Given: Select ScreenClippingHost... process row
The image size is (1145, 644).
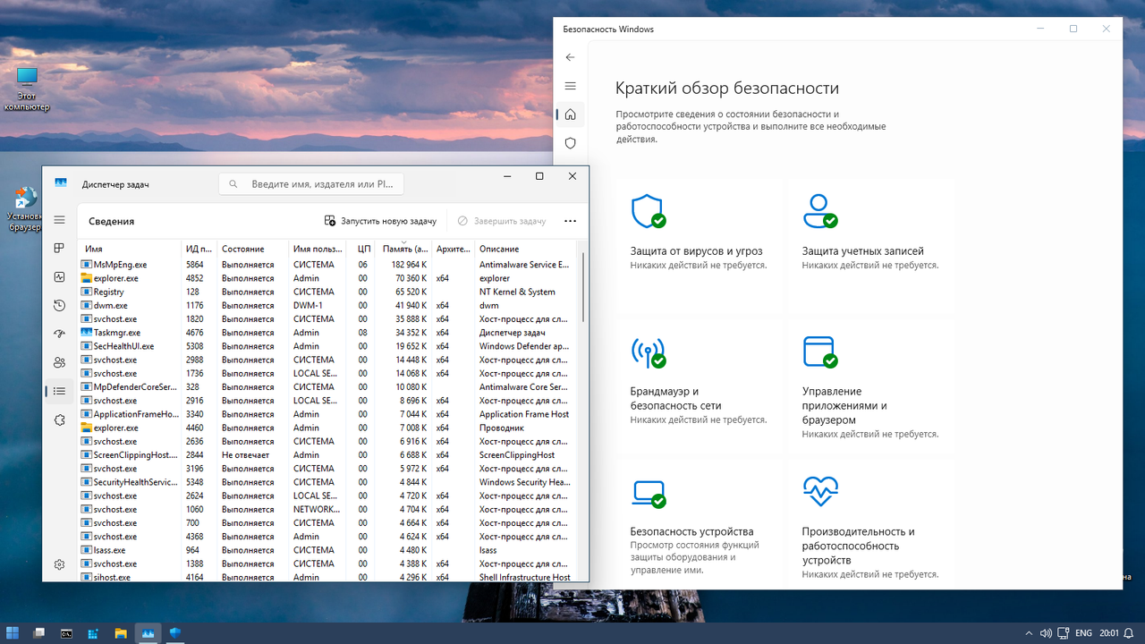Looking at the screenshot, I should click(x=329, y=455).
